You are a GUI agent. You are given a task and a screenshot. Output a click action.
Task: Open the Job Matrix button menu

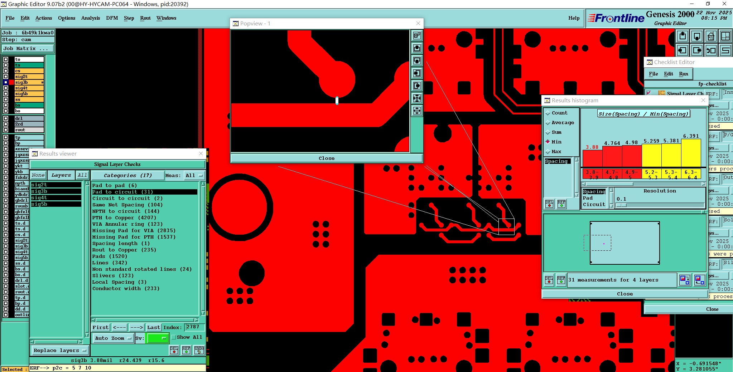click(x=28, y=49)
